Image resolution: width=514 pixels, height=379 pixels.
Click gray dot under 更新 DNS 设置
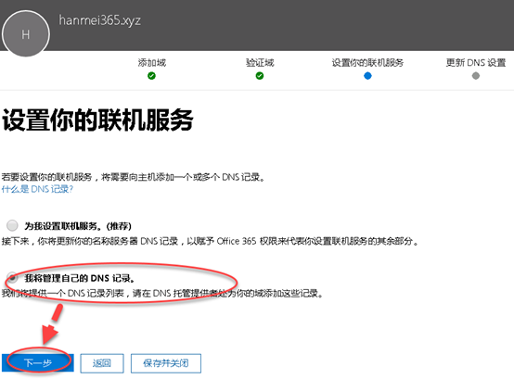point(476,76)
